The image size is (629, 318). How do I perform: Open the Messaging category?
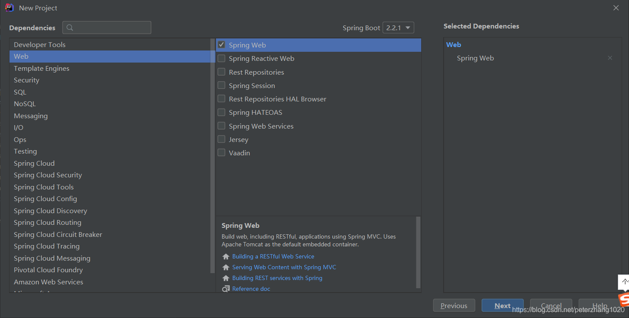pos(110,116)
